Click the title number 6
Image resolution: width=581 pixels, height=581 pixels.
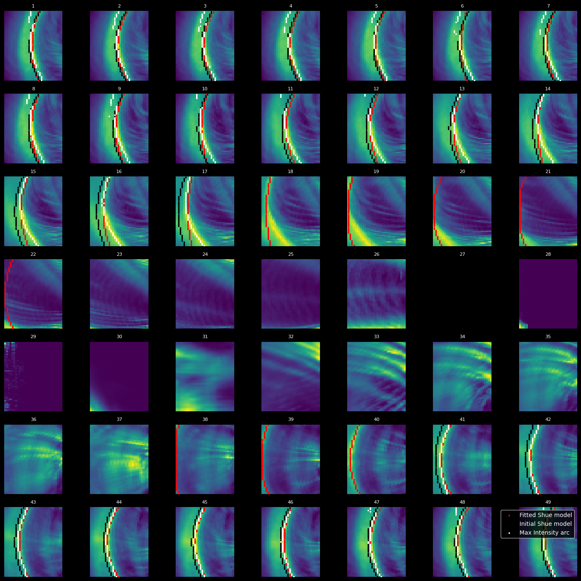pos(462,6)
